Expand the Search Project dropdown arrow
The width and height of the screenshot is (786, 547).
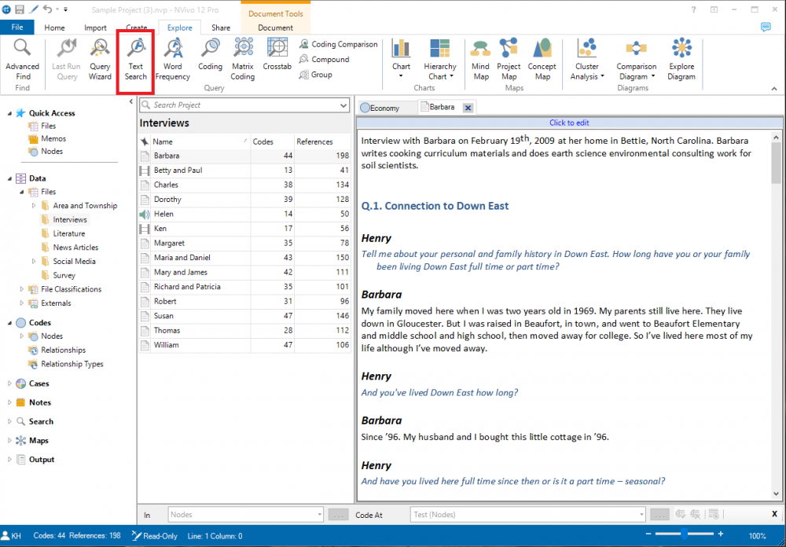point(343,105)
